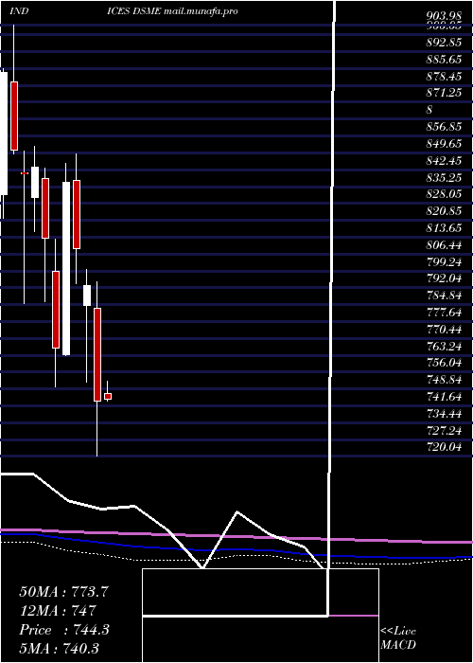Click the 770.44 price axis label

coord(443,329)
